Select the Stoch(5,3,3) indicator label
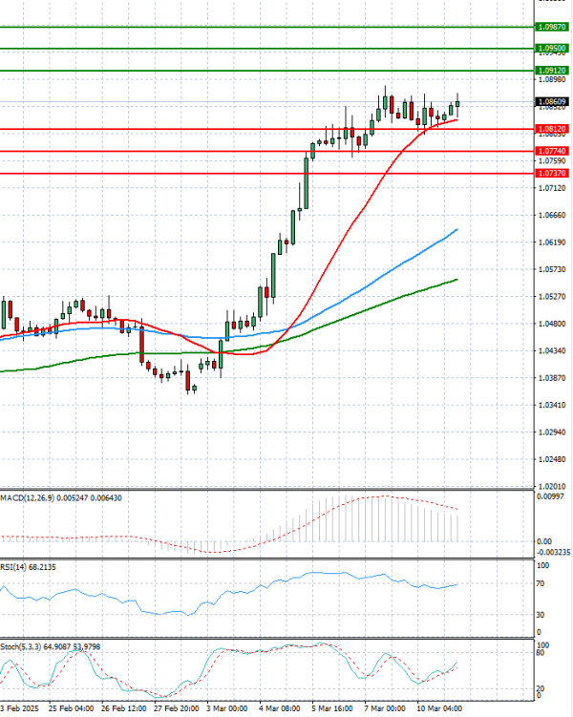 tap(51, 647)
